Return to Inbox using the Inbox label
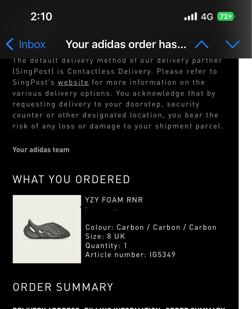This screenshot has width=252, height=309. tap(32, 44)
